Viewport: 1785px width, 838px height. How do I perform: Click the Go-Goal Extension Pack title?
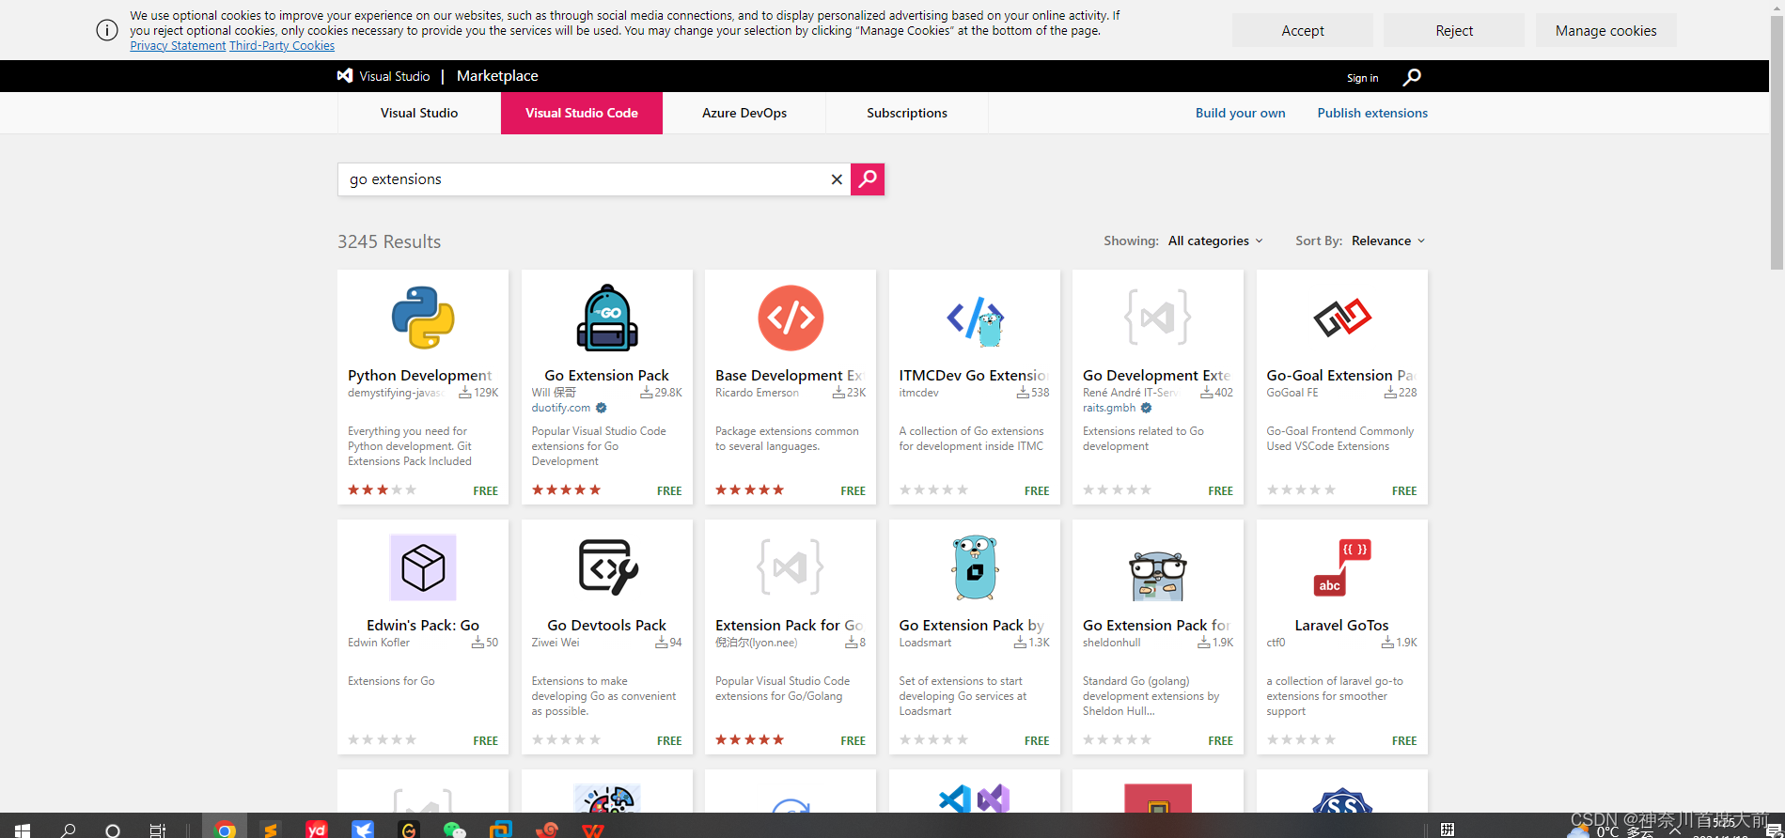click(x=1339, y=375)
